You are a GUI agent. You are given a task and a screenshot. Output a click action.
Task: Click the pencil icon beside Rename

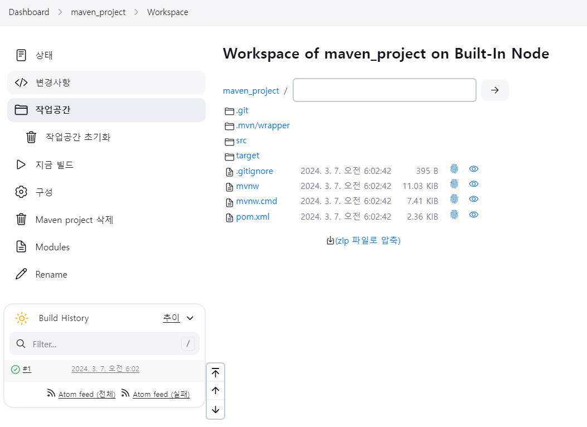point(21,274)
